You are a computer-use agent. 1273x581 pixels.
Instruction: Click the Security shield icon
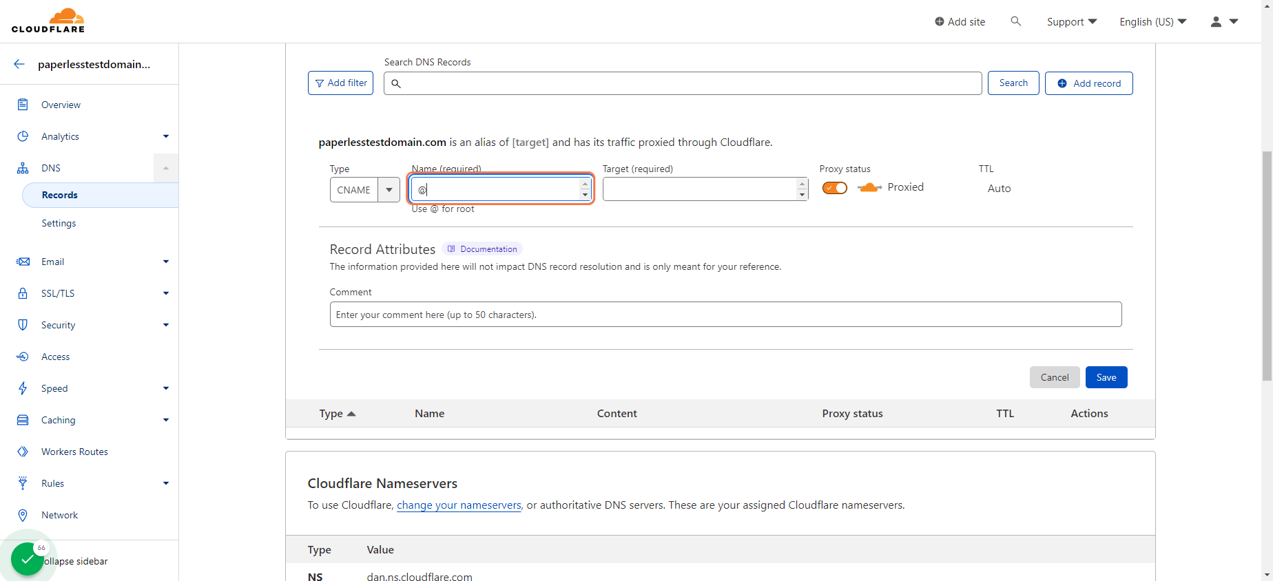[x=23, y=325]
